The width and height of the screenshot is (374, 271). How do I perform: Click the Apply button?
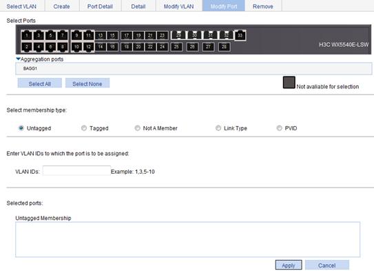point(289,265)
